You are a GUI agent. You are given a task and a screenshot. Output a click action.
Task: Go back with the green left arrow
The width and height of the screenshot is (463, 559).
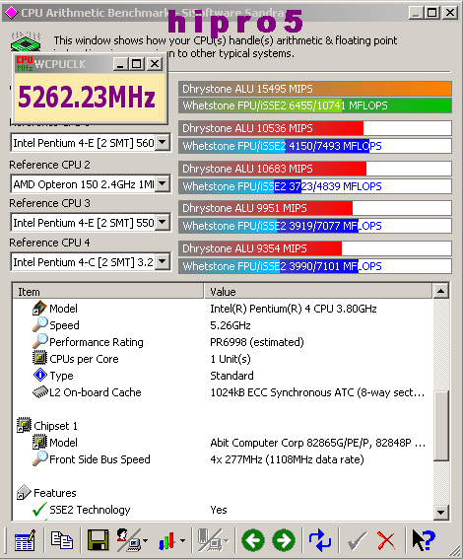253,540
